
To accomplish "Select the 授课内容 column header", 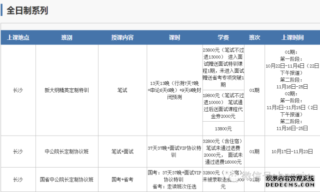I will [x=122, y=37].
